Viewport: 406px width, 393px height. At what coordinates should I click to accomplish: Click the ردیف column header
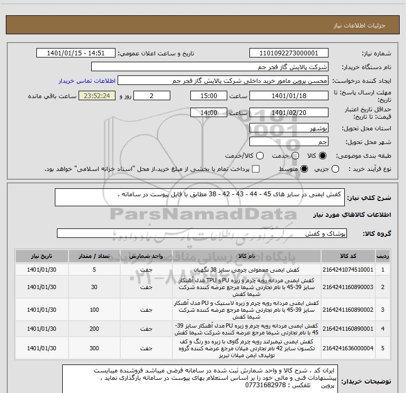pyautogui.click(x=383, y=256)
